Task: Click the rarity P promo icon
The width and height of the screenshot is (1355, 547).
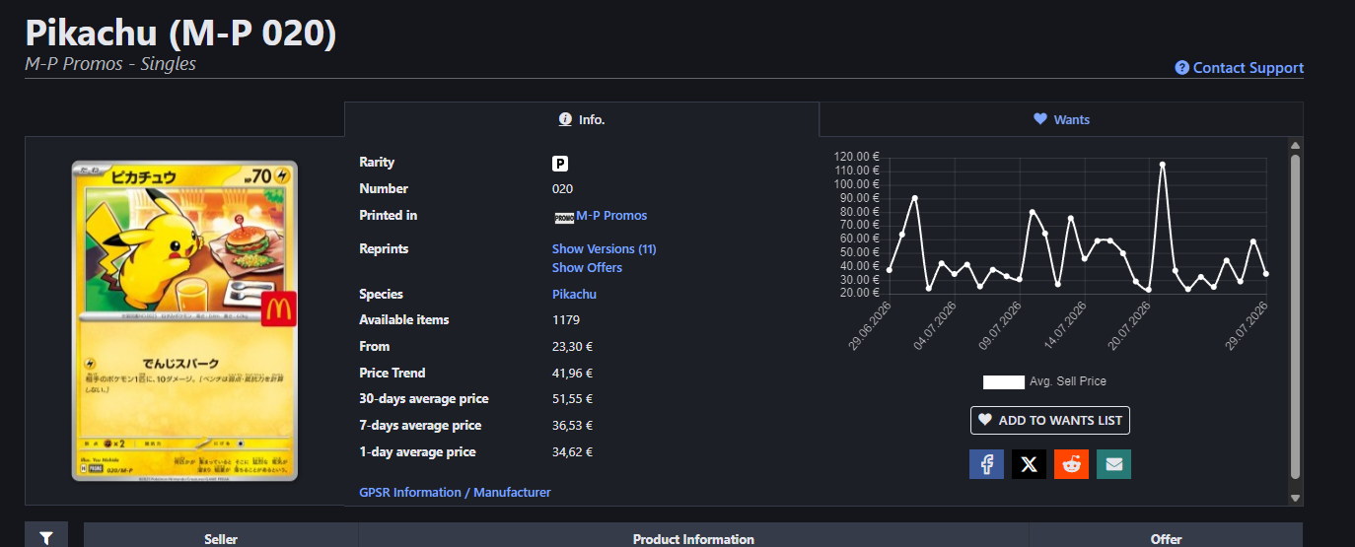Action: coord(560,164)
